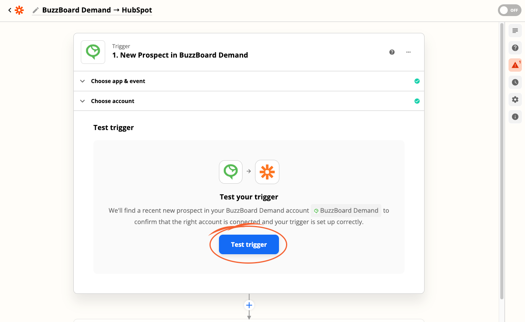Open the Zap outline notes sidebar icon
The height and width of the screenshot is (322, 525).
tap(515, 31)
